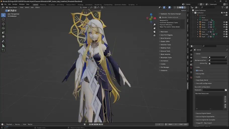Viewport: 229px width, 129px height.
Task: Select the Annotate tool
Action: coord(3,41)
